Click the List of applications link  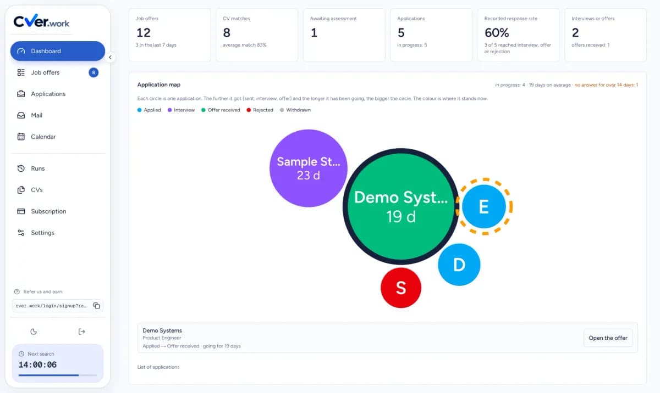pos(158,367)
